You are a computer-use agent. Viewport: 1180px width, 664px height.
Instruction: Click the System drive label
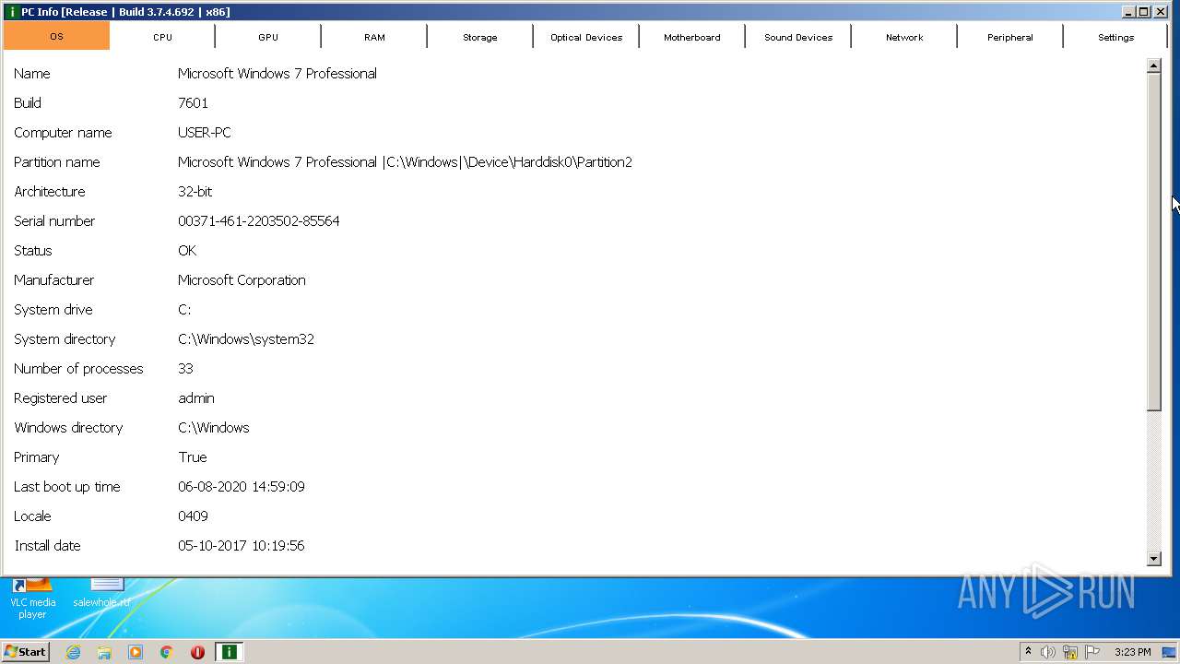53,310
